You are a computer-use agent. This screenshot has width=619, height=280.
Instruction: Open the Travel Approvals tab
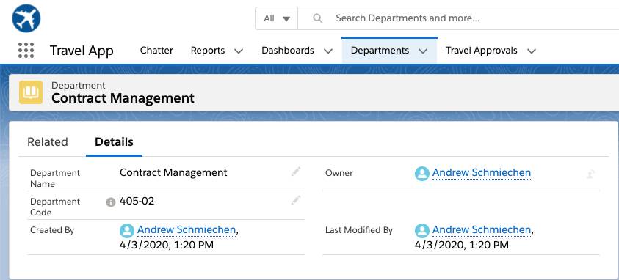481,51
